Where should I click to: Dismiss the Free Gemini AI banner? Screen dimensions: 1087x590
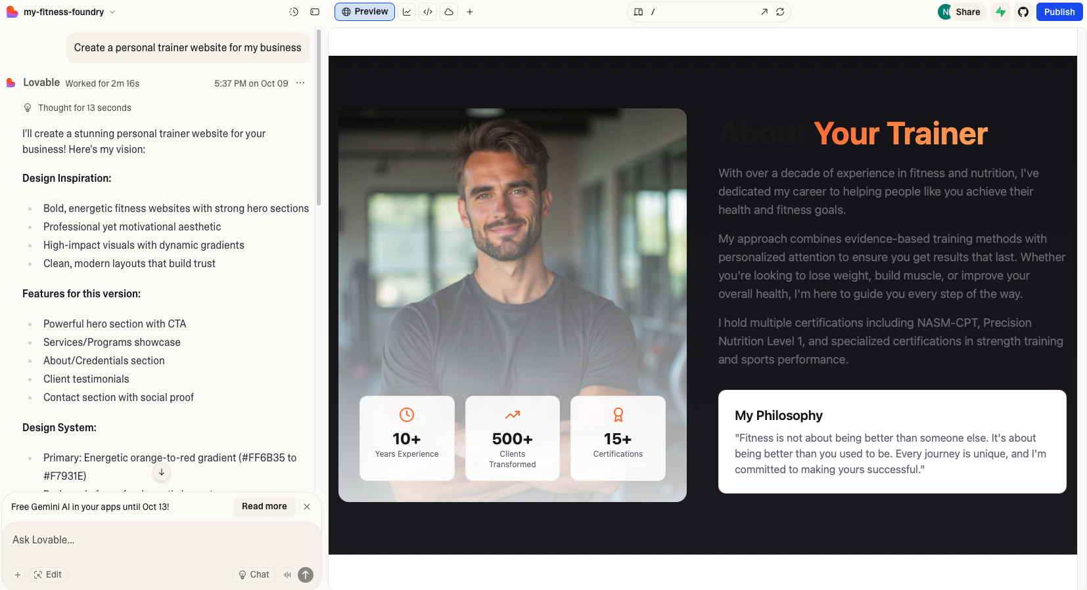pyautogui.click(x=307, y=507)
